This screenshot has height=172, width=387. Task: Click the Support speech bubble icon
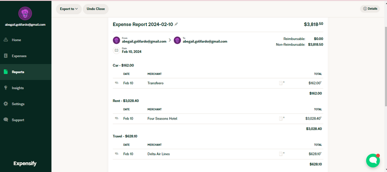[x=6, y=120]
